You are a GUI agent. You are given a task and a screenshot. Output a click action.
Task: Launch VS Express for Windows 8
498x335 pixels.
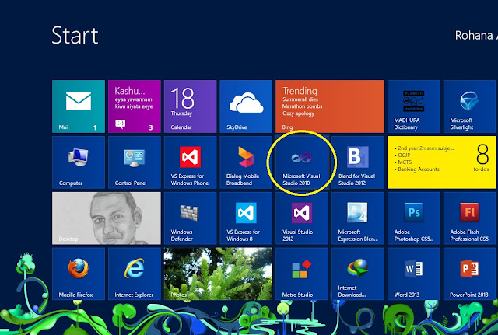pos(246,218)
